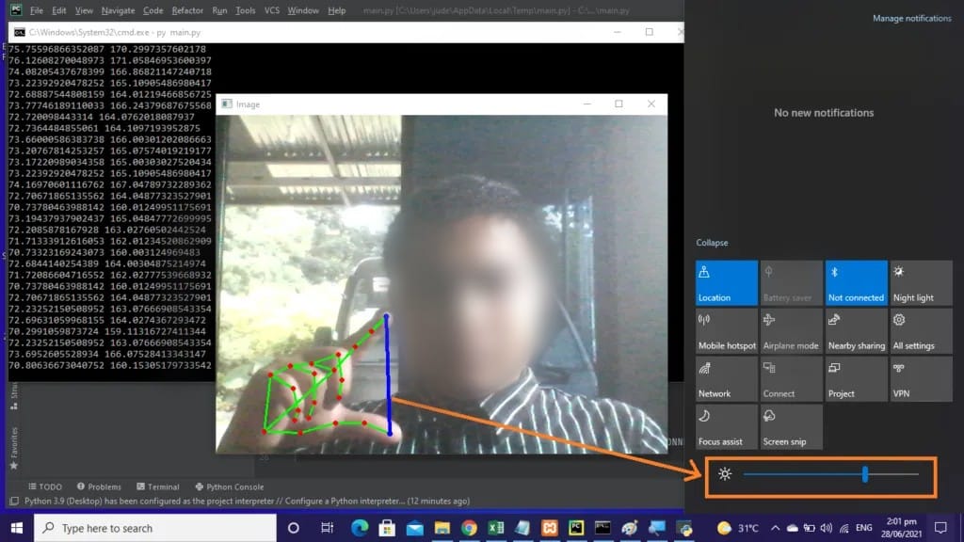Enable Airplane mode tile

tap(791, 331)
